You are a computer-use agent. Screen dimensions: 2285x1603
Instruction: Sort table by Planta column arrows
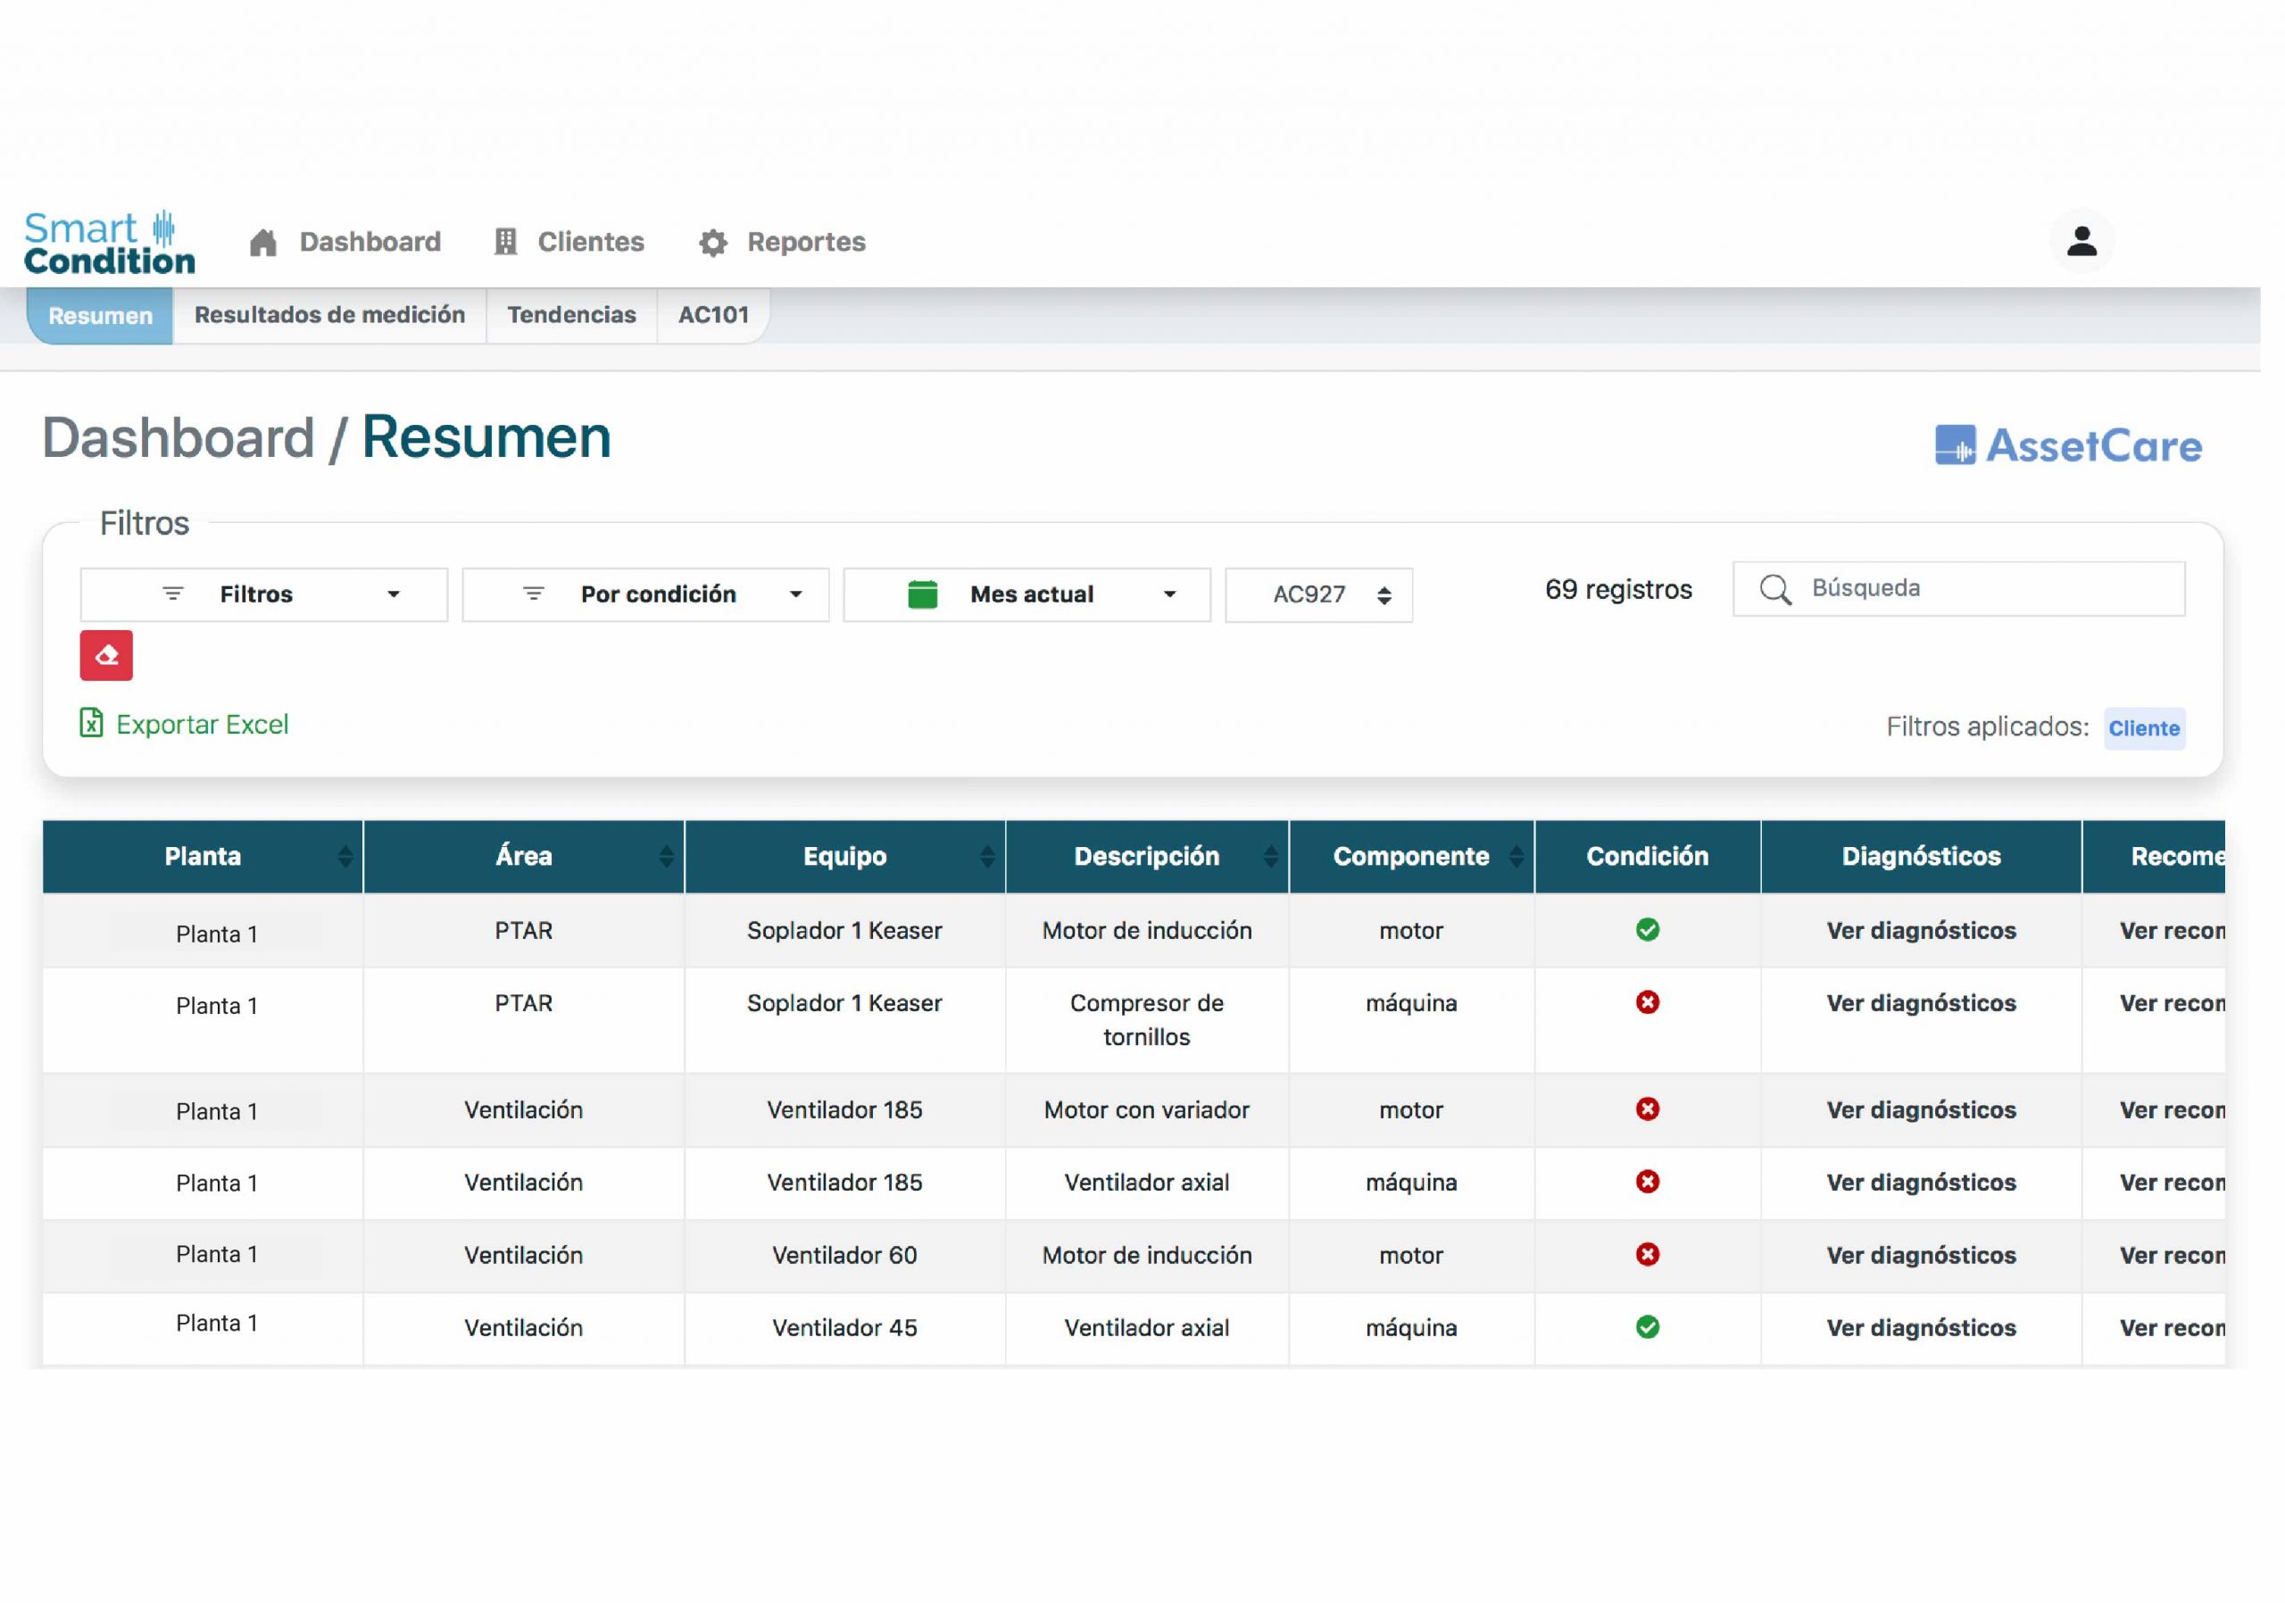[x=345, y=856]
